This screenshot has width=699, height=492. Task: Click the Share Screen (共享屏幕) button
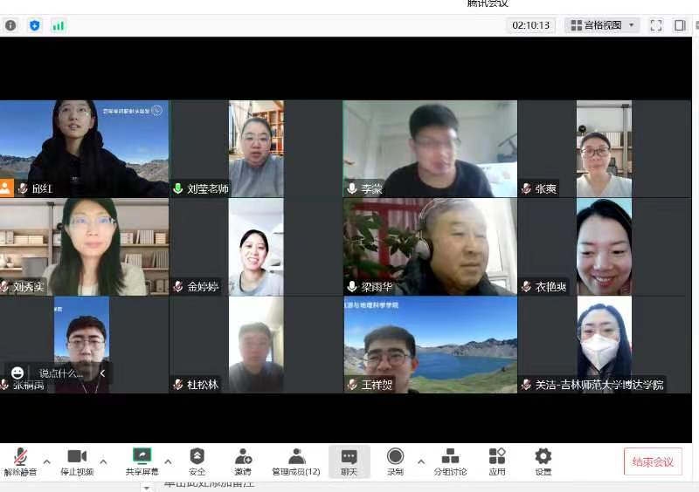click(142, 461)
